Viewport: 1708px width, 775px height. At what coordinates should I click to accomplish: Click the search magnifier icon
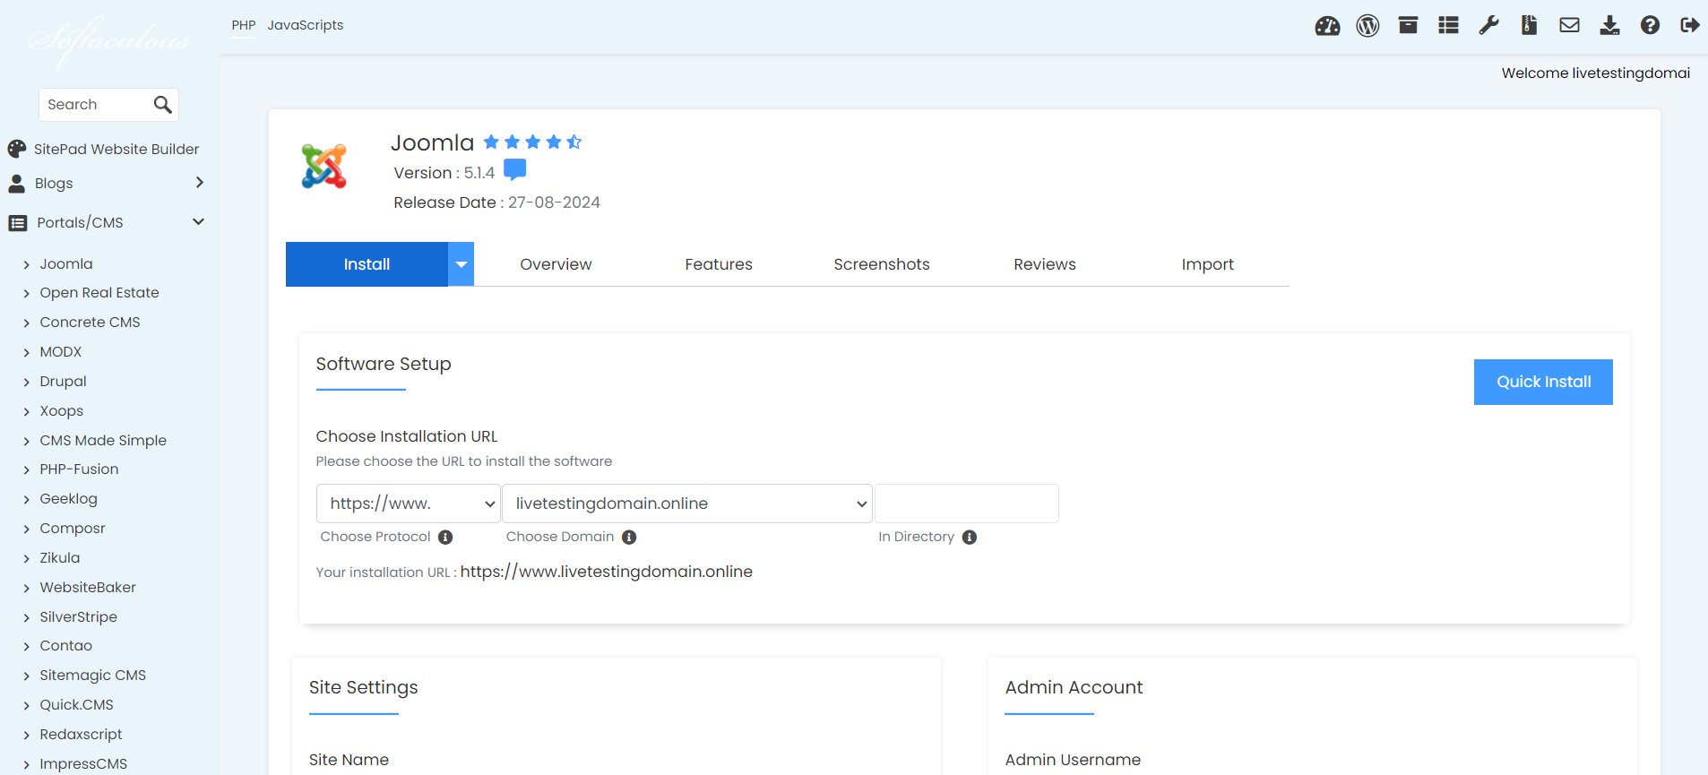click(162, 105)
